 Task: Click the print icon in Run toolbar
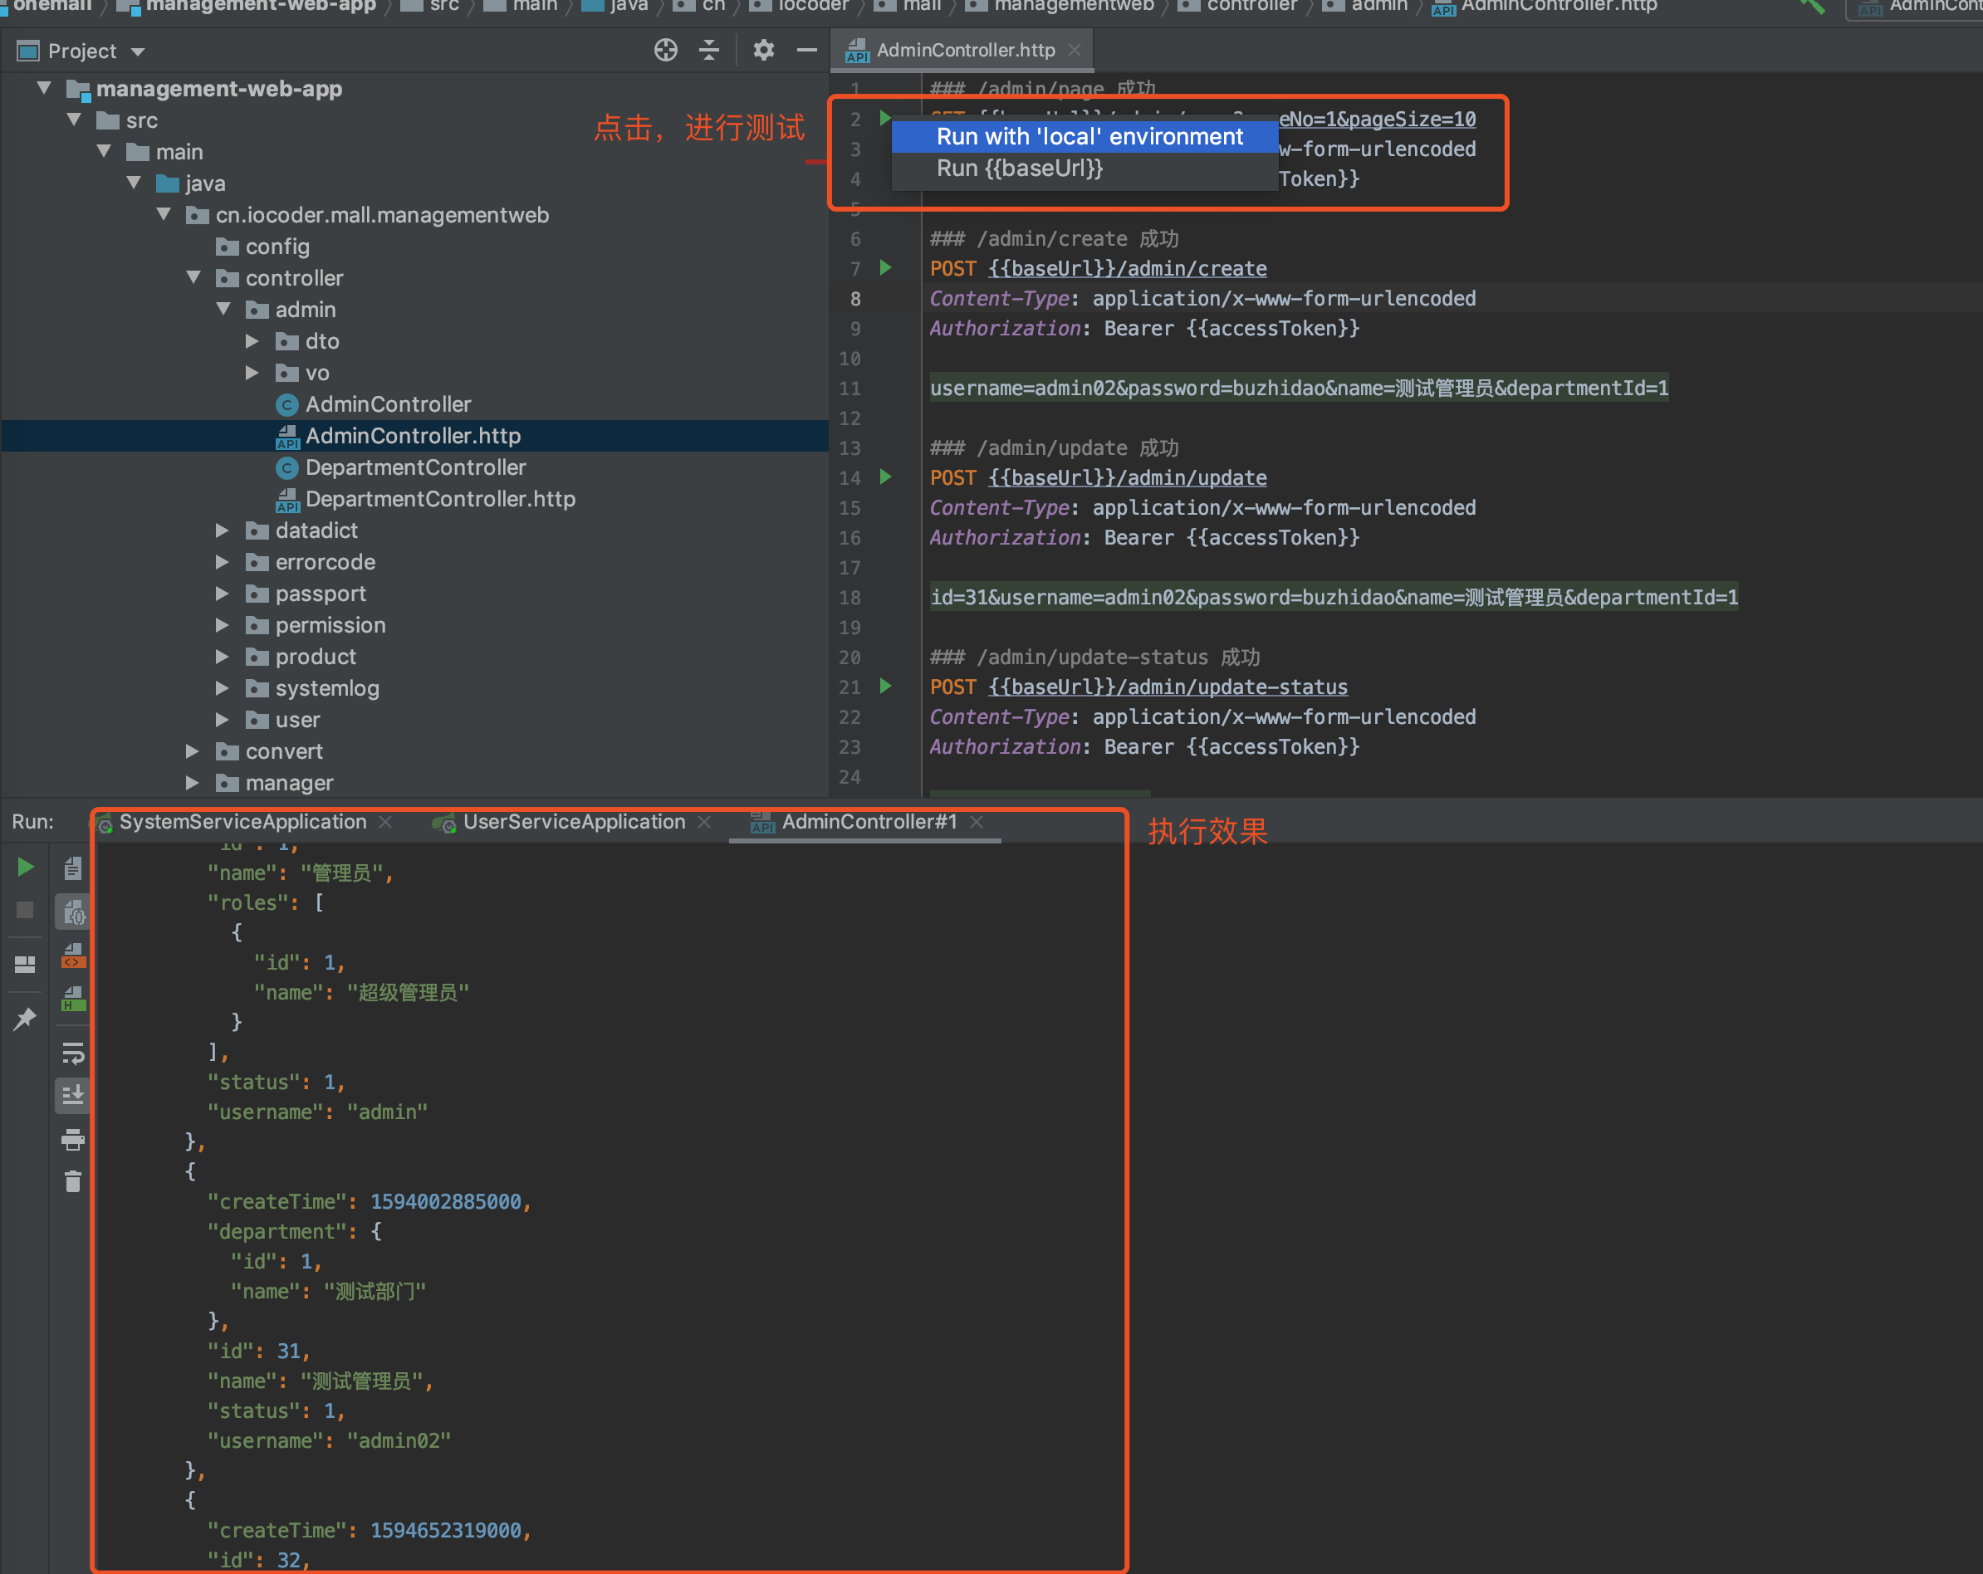[73, 1140]
